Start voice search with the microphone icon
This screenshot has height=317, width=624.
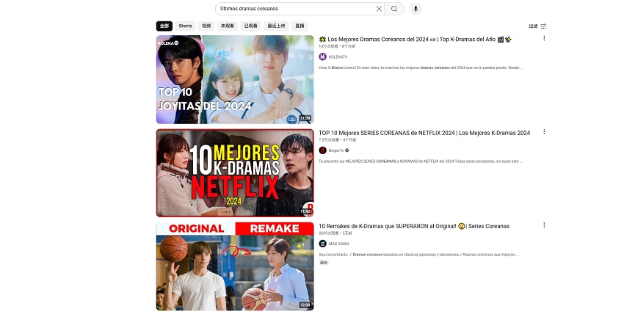point(416,9)
